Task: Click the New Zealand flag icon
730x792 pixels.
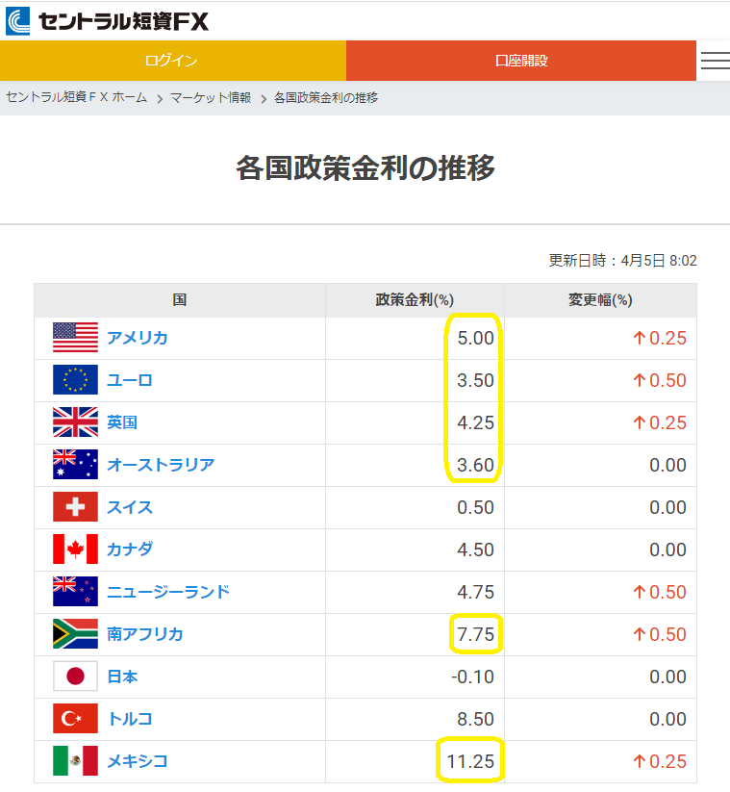Action: point(75,592)
